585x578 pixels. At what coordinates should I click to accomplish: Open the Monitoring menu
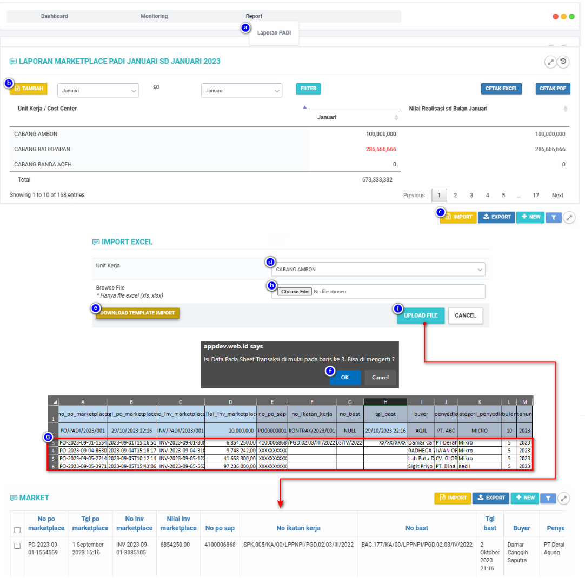point(154,16)
